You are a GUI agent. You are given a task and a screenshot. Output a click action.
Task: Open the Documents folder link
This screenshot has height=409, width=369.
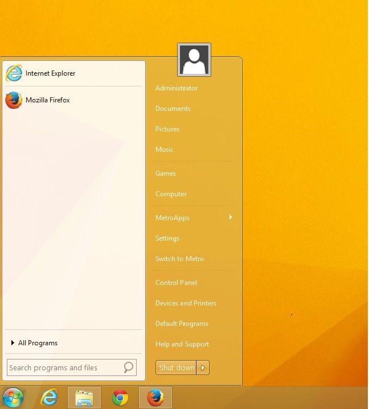173,109
